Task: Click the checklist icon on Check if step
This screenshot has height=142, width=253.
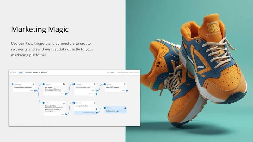Action: tap(94, 84)
